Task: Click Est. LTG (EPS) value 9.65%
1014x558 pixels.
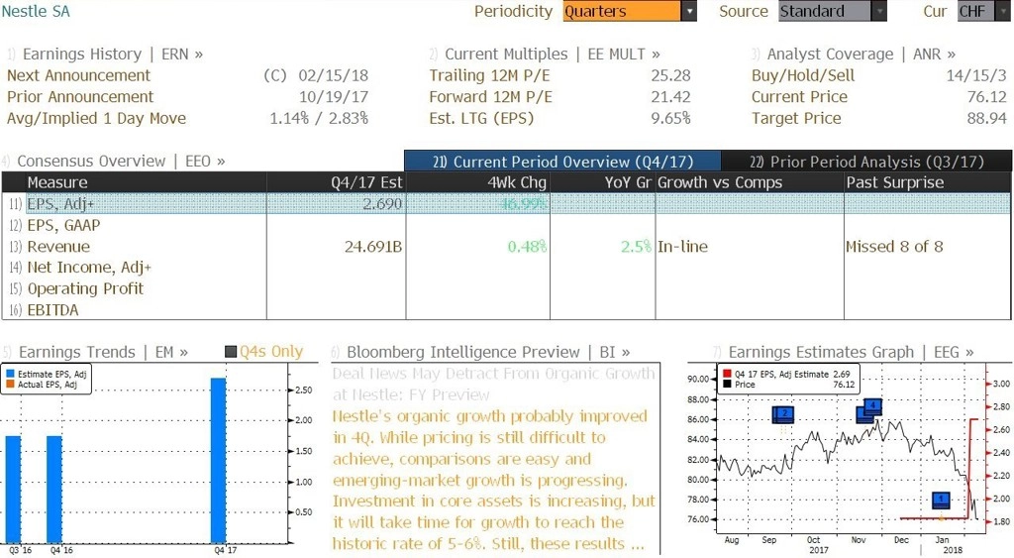Action: [x=670, y=119]
